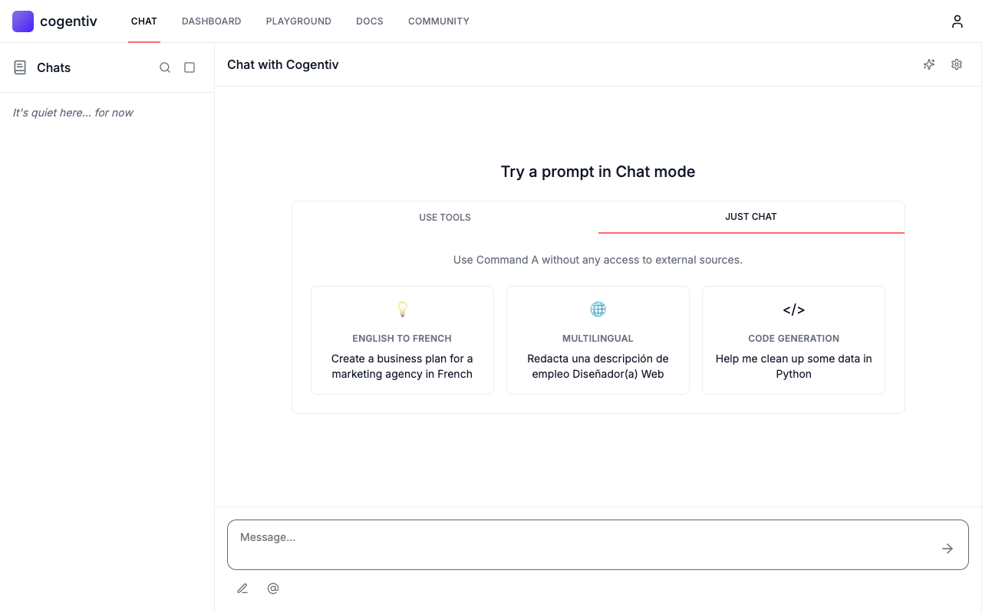This screenshot has height=613, width=982.
Task: Select the pencil edit icon below the message box
Action: click(242, 588)
